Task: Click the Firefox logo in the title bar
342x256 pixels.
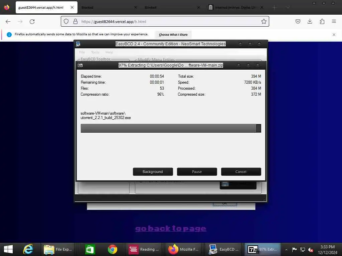Action: (x=7, y=7)
